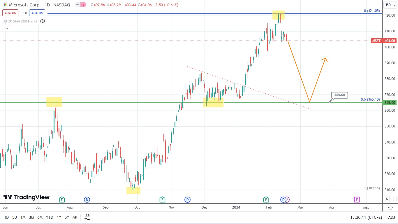Click the future earnings marker near late April
398x224 pixels.
point(357,199)
